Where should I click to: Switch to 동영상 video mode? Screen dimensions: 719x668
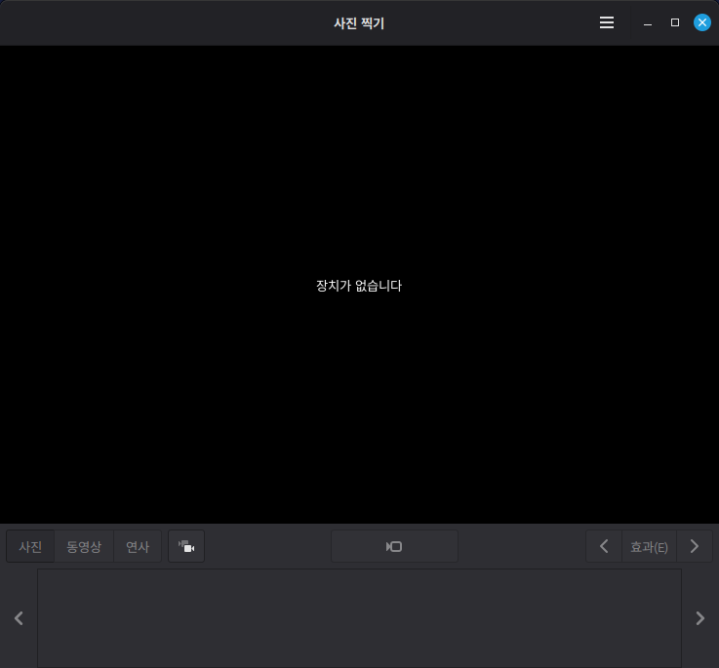click(84, 547)
